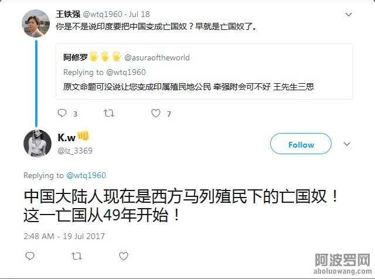Open the quoted tweet from 阿修罗
The width and height of the screenshot is (375, 279).
(204, 72)
